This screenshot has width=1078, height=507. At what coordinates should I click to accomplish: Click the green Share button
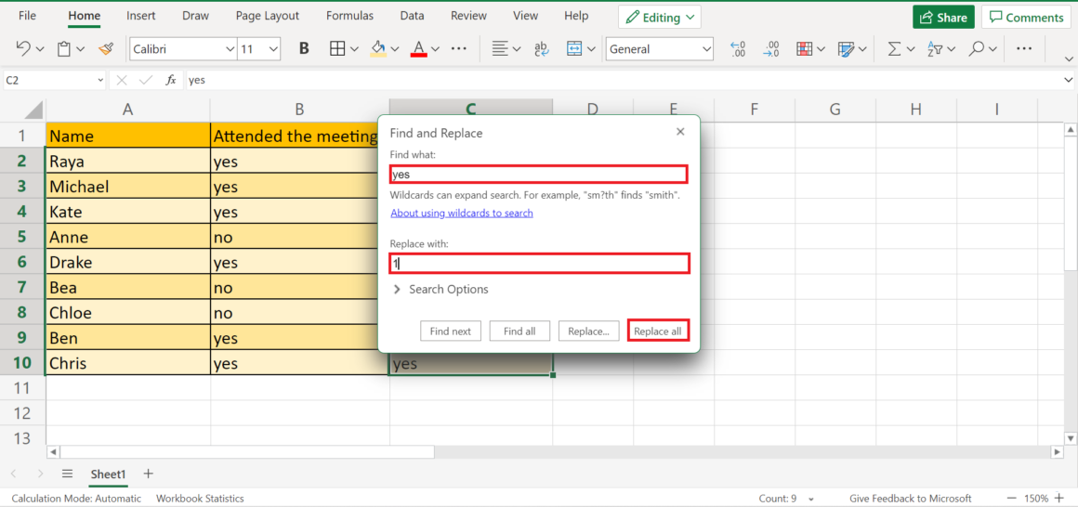(943, 17)
